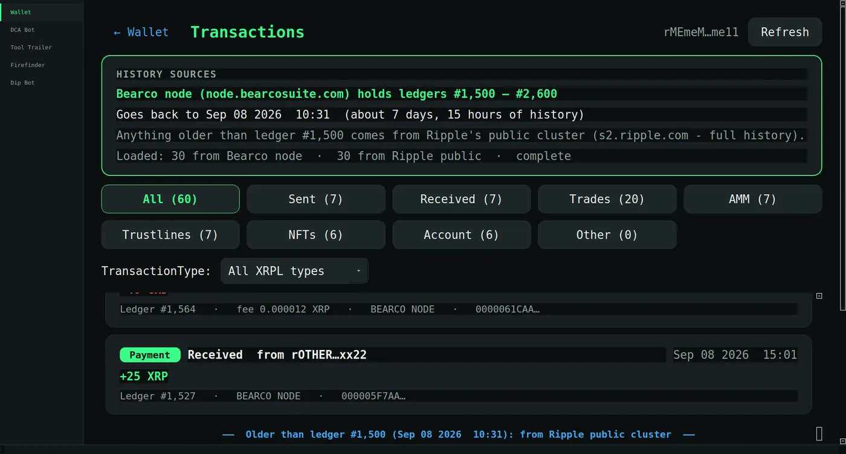The height and width of the screenshot is (454, 846).
Task: Show the All (60) transactions filter
Action: (x=170, y=199)
